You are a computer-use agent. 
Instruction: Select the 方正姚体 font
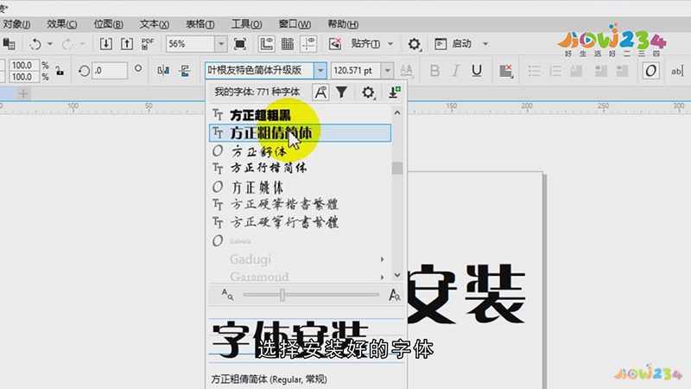coord(300,187)
